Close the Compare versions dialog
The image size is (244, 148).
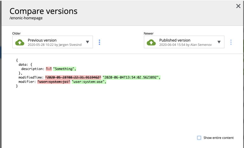(x=238, y=6)
